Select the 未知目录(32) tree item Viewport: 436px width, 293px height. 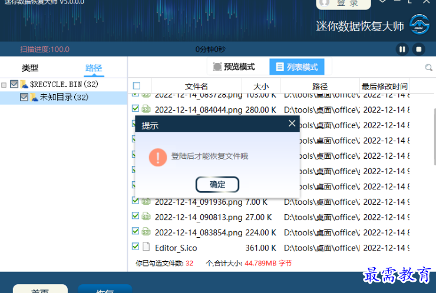point(64,97)
